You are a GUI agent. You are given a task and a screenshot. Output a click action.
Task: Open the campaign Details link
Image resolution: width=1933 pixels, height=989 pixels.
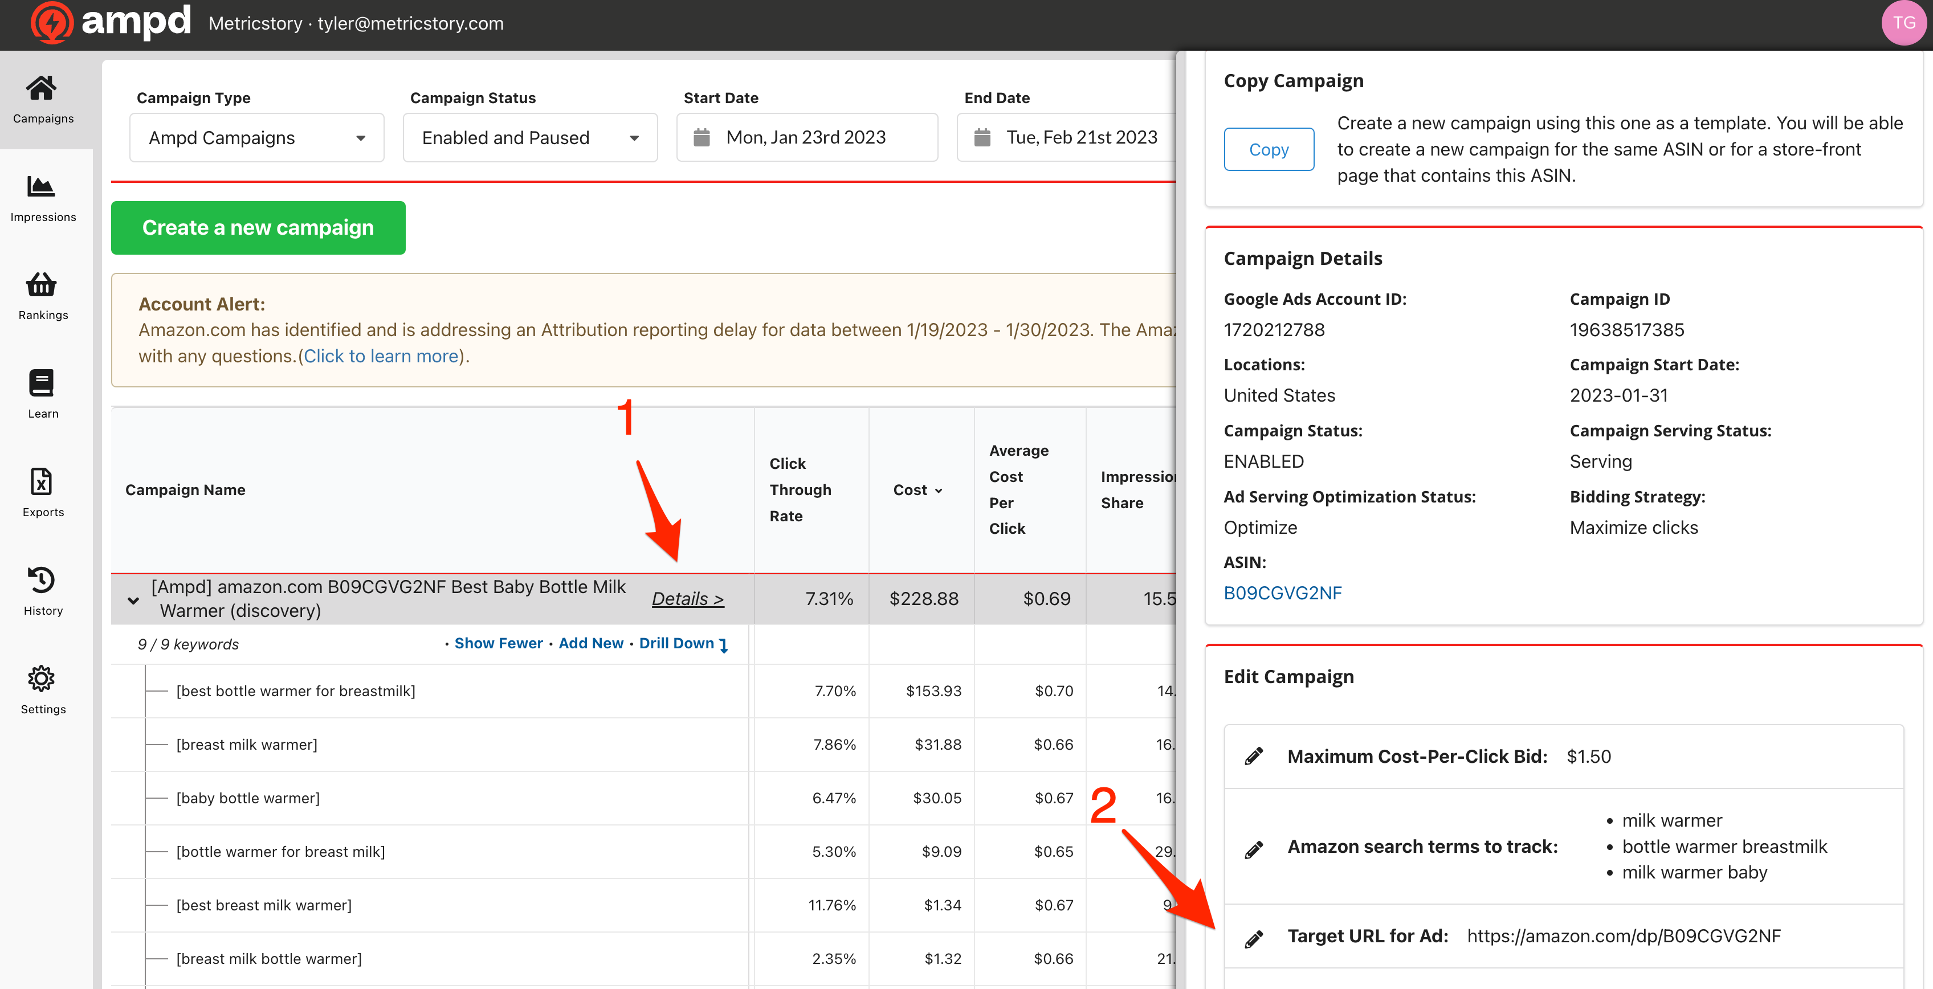click(x=687, y=599)
